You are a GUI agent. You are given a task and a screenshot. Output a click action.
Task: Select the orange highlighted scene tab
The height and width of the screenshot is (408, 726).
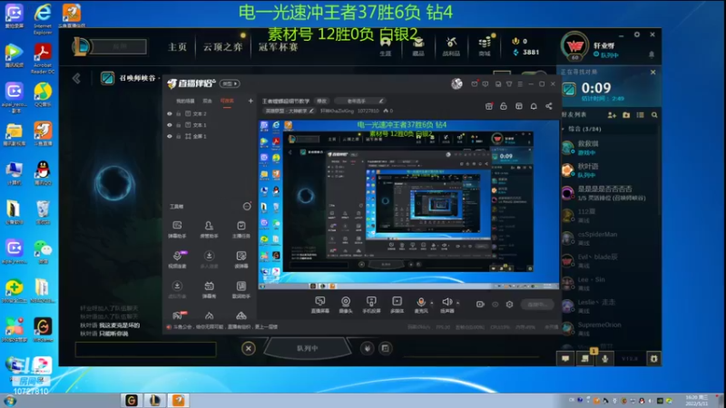[x=227, y=101]
